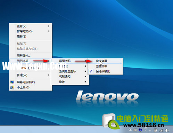The image size is (173, 133).
Task: Open the 旋转 rotation submenu
Action: (x=70, y=82)
